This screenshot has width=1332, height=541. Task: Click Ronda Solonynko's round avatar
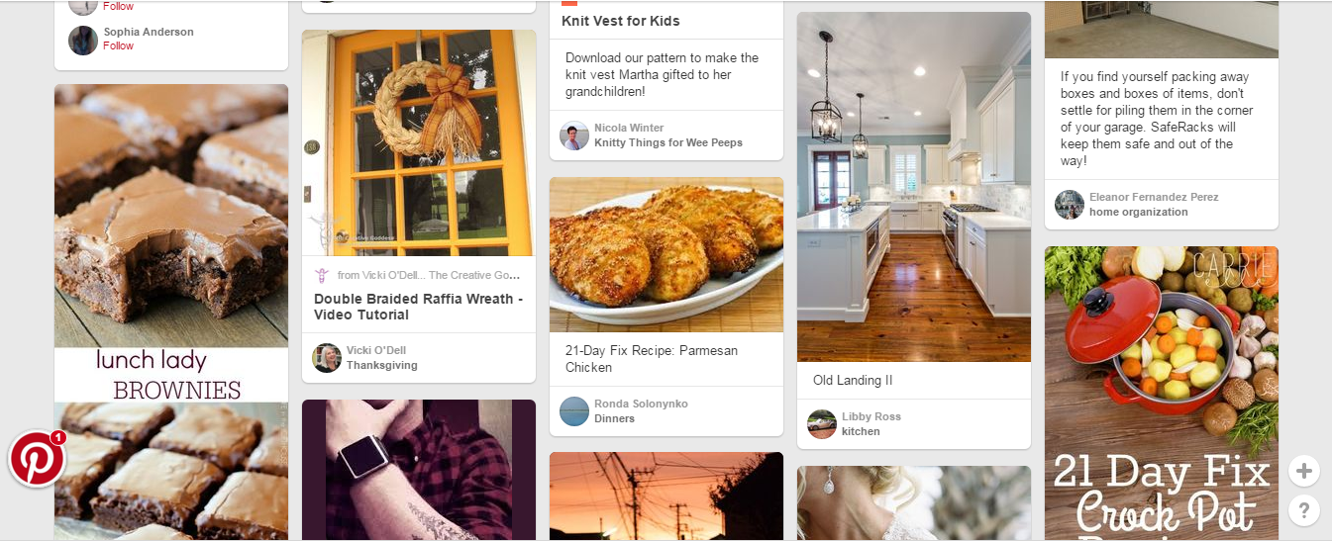click(x=574, y=411)
